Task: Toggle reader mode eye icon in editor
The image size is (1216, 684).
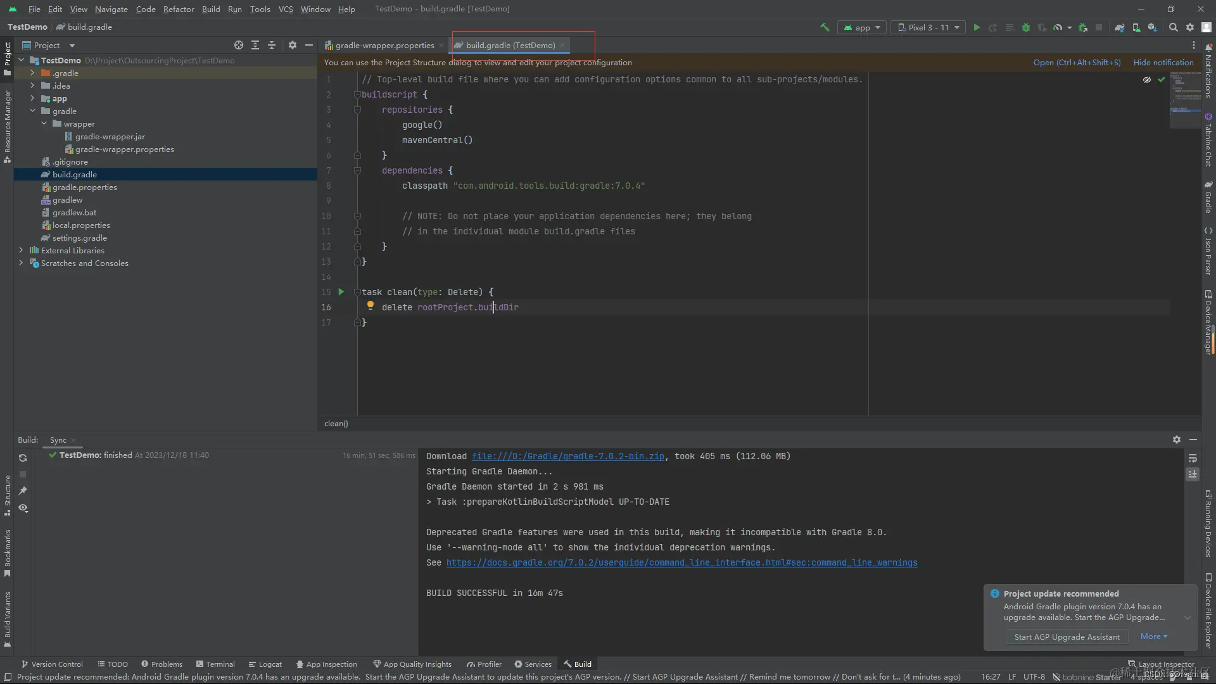Action: [1147, 80]
